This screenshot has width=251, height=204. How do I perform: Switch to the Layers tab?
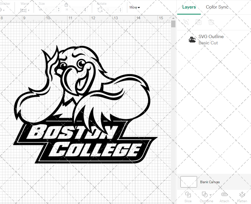[189, 7]
